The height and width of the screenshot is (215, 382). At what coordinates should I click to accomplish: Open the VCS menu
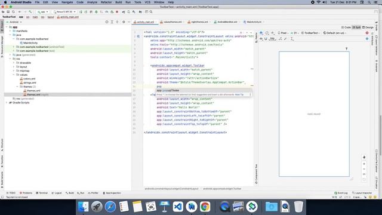click(147, 2)
